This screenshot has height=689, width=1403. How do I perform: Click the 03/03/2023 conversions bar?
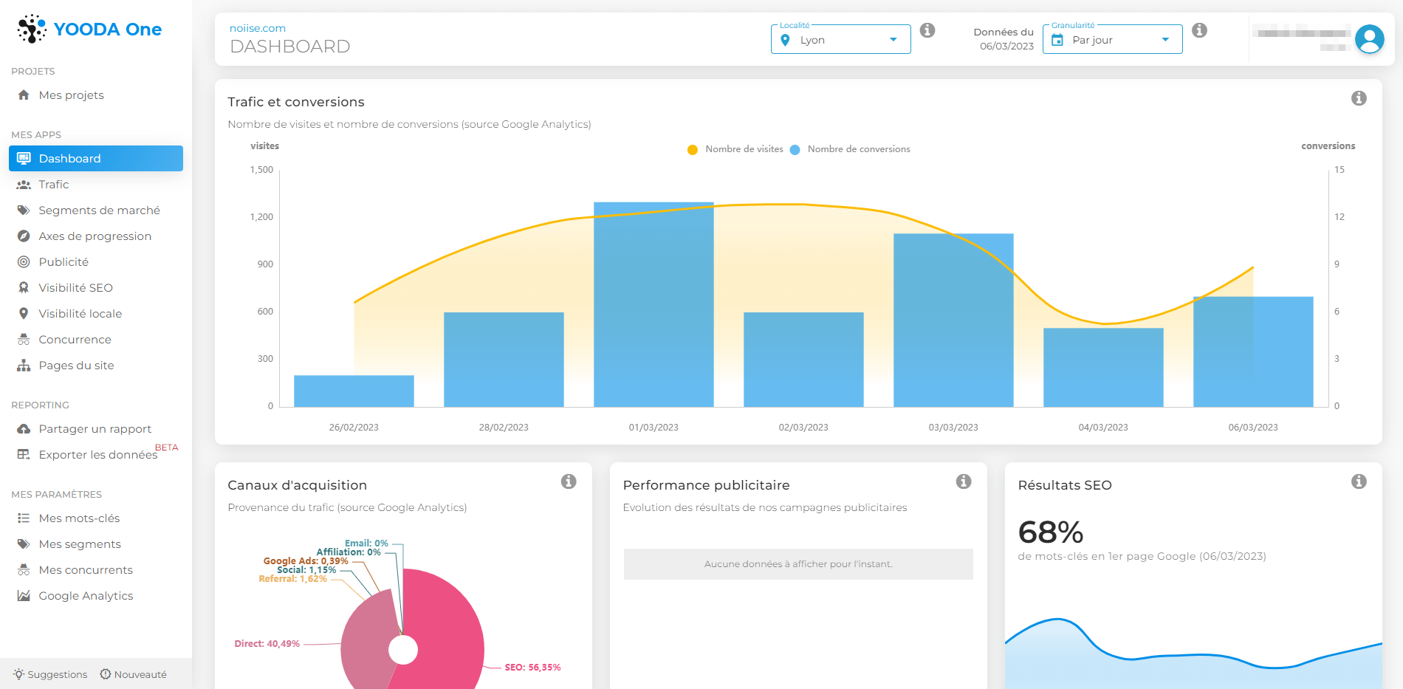953,320
